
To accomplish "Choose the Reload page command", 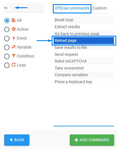I will coord(84,40).
